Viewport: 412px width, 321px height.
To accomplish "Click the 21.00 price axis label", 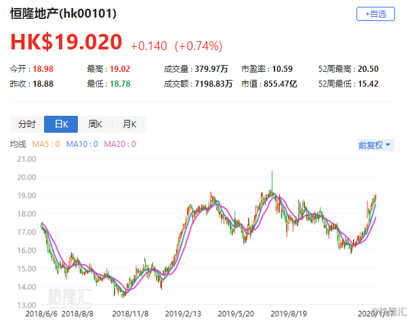I will click(26, 159).
